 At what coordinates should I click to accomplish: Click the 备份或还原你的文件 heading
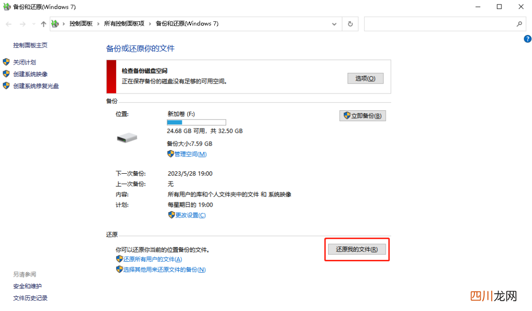(140, 48)
